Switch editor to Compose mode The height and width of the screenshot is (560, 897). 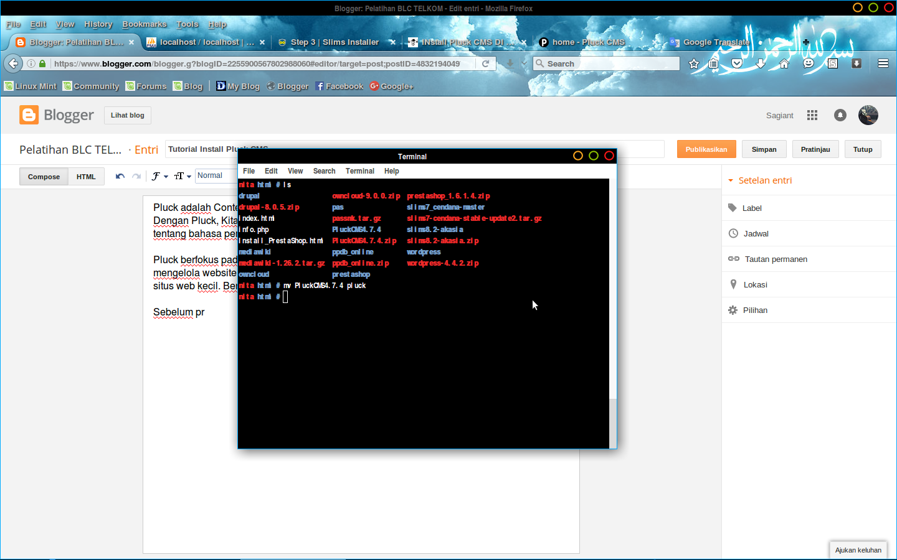pyautogui.click(x=44, y=177)
